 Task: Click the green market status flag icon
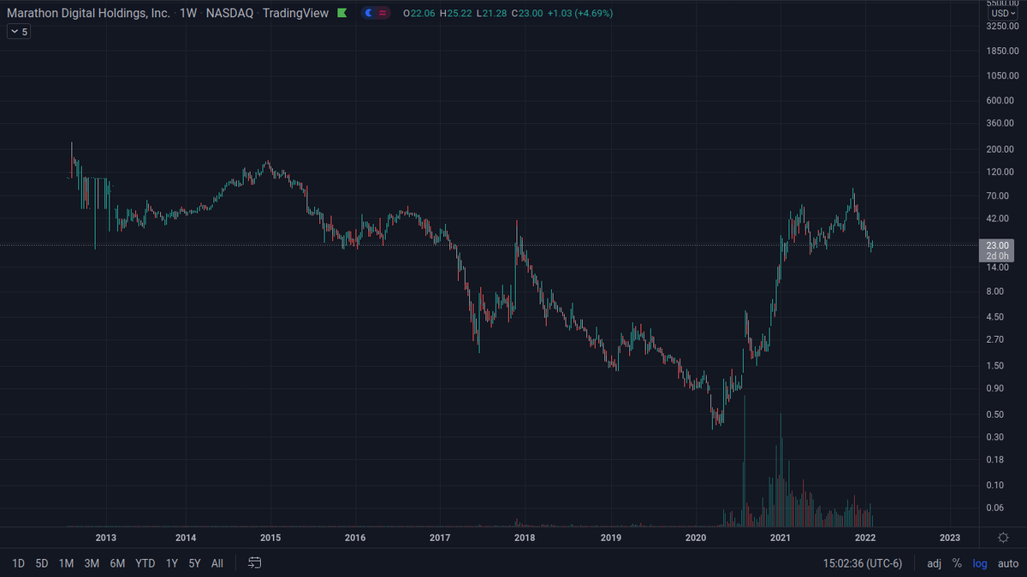[342, 14]
